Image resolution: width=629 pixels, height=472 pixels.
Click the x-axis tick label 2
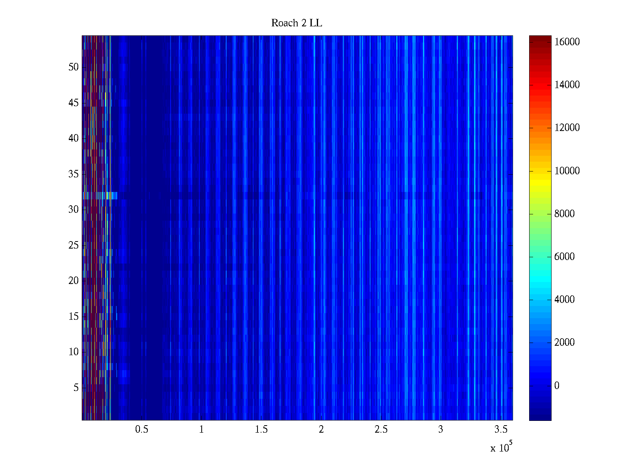321,430
